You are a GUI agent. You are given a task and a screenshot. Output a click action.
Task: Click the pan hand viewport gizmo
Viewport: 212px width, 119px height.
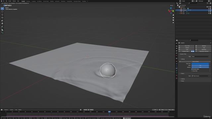coord(173,18)
